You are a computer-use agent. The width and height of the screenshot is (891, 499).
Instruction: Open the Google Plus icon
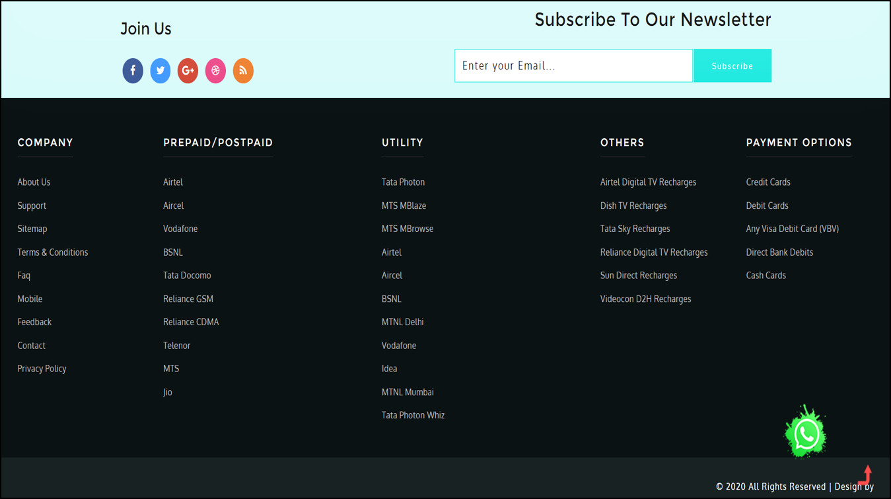188,71
